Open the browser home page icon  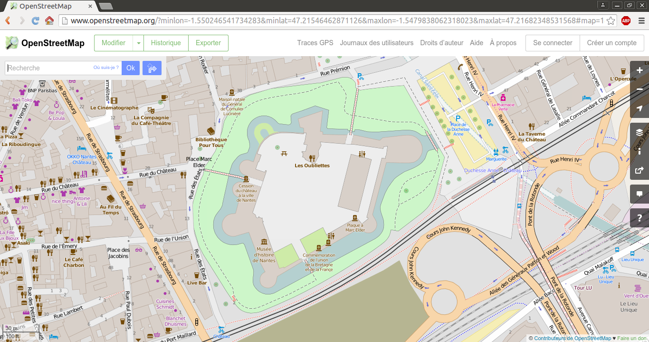49,21
